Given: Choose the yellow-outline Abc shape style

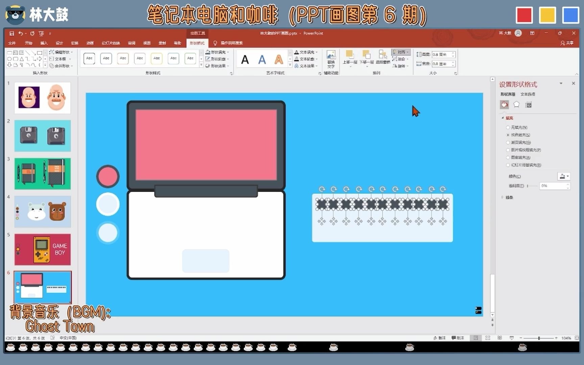Looking at the screenshot, I should click(x=156, y=58).
